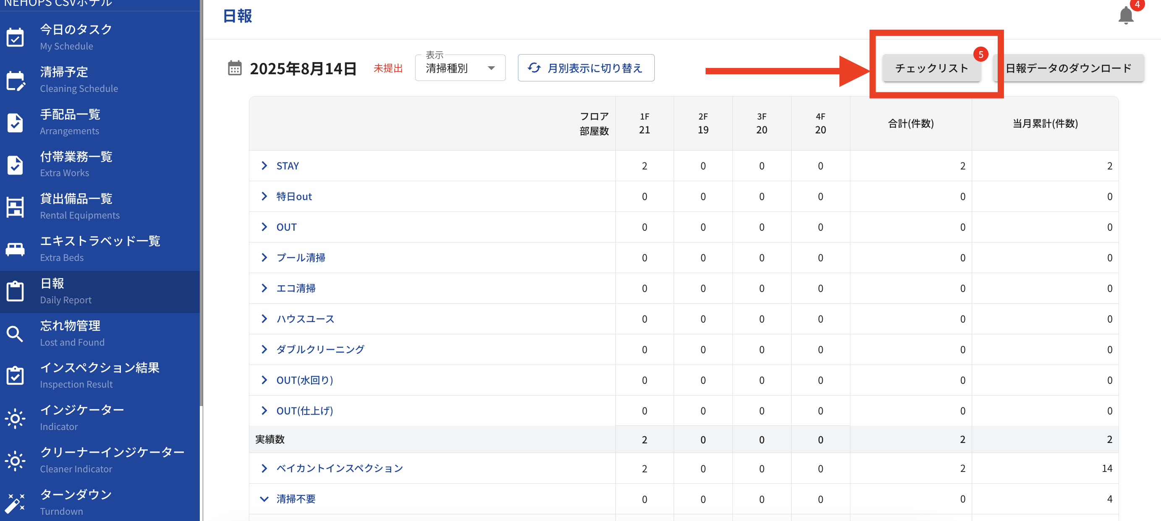The height and width of the screenshot is (521, 1161).
Task: Click the 今日のタスク calendar-check icon
Action: pyautogui.click(x=16, y=37)
